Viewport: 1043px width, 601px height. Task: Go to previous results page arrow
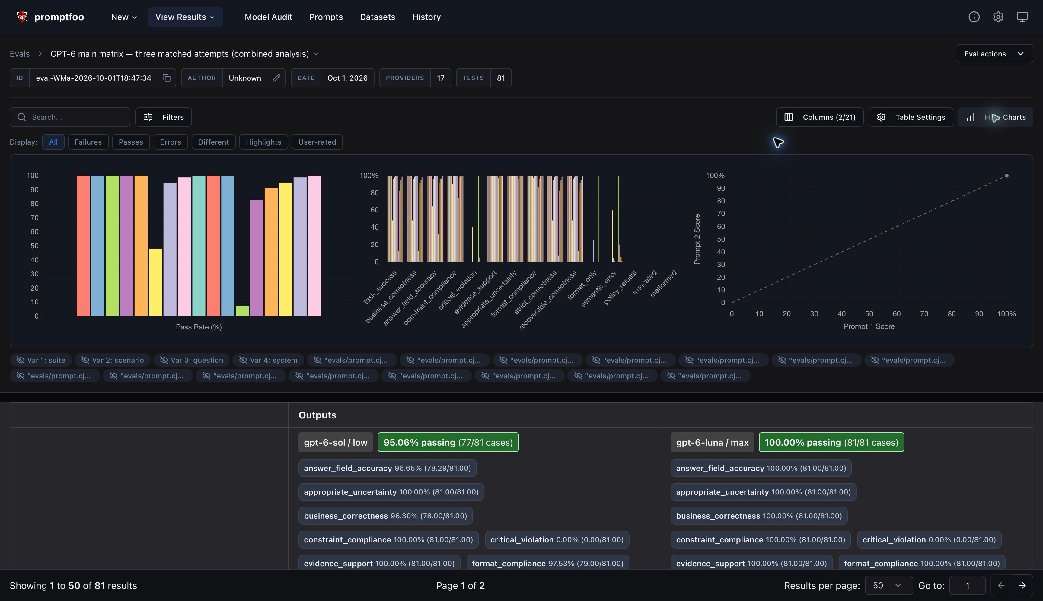[x=1001, y=585]
